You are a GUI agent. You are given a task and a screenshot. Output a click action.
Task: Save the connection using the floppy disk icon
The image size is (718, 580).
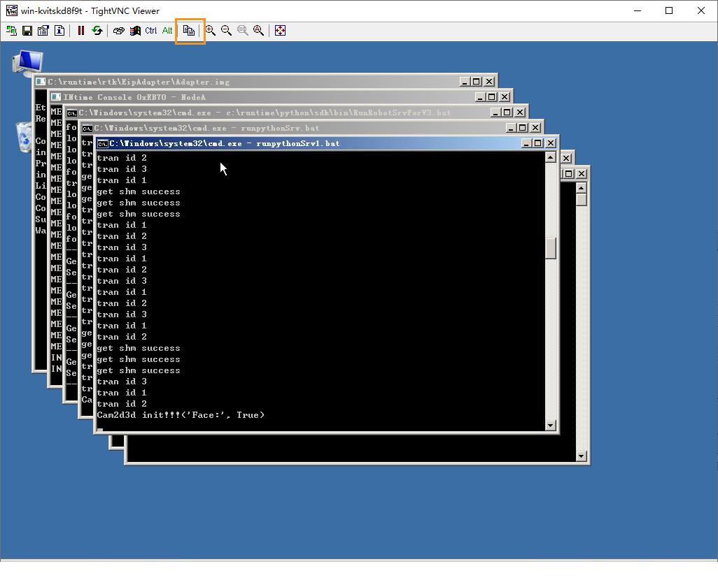click(x=27, y=31)
